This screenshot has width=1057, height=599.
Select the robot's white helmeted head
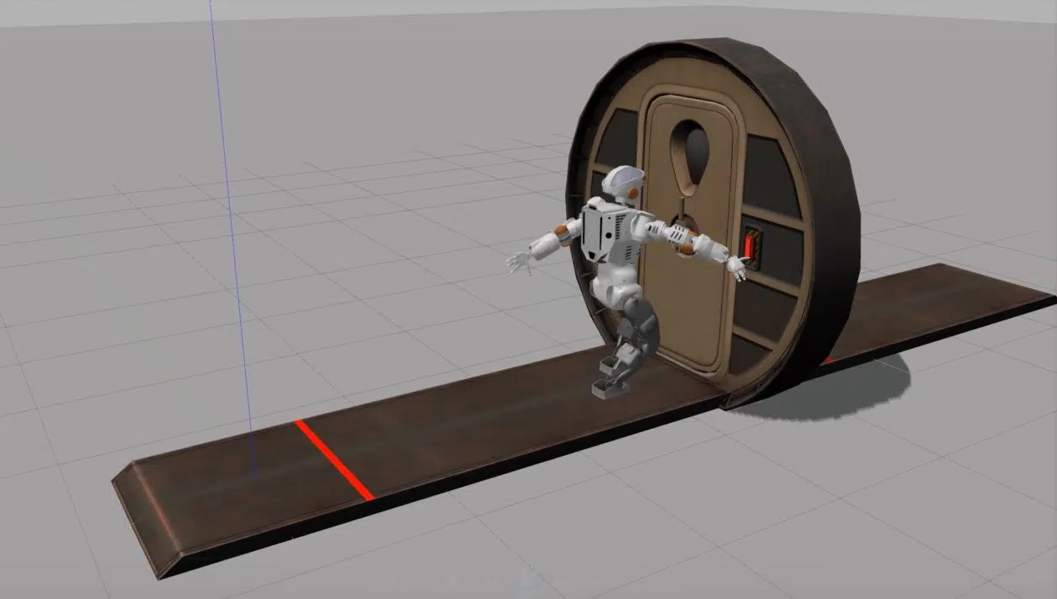coord(623,182)
